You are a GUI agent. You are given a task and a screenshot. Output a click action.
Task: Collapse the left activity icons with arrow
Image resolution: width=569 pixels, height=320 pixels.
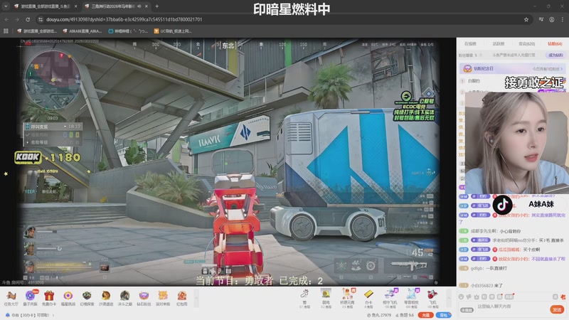[196, 299]
